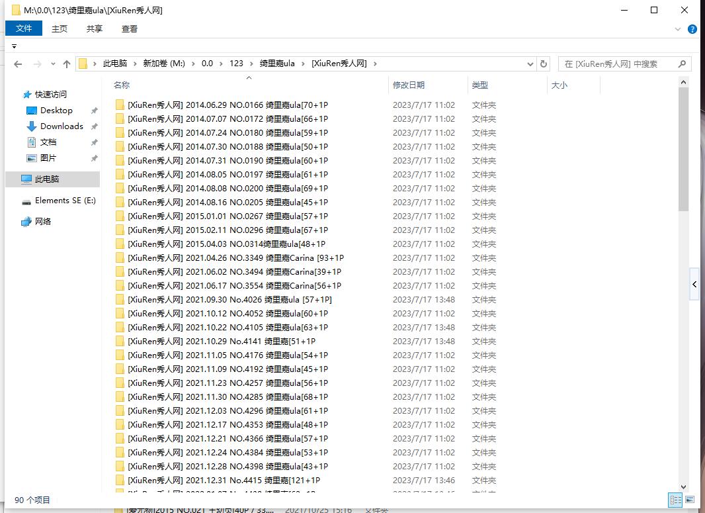The image size is (705, 513).
Task: Sort by 大小 column header
Action: 560,85
